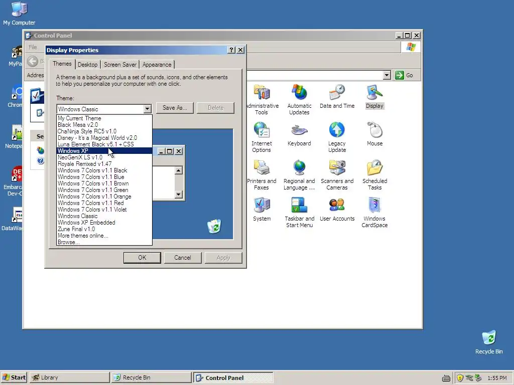Choose Windows XP Embedded theme
This screenshot has height=385, width=514.
[x=104, y=223]
